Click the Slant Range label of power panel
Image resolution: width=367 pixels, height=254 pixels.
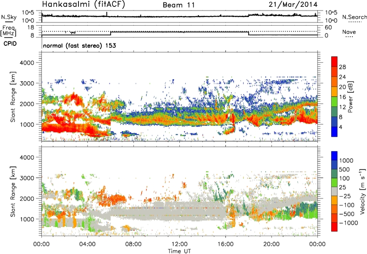point(13,97)
